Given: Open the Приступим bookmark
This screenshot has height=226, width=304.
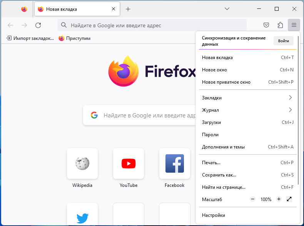Looking at the screenshot, I should pos(75,38).
